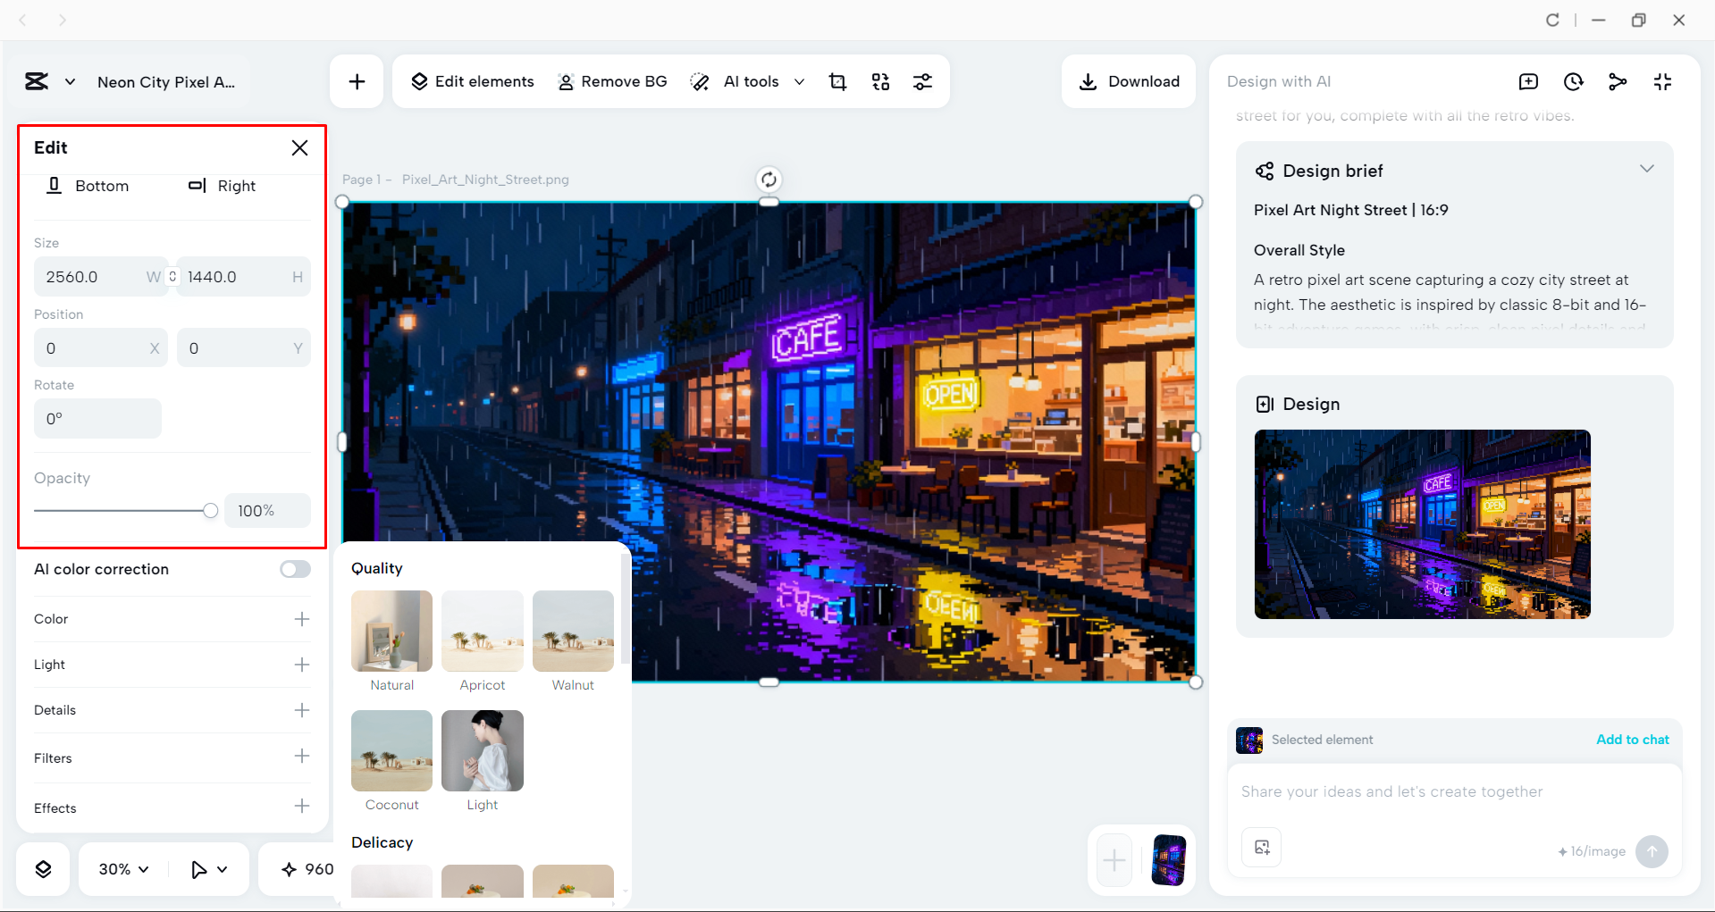Click the smart layout tool icon
Image resolution: width=1715 pixels, height=912 pixels.
(880, 81)
